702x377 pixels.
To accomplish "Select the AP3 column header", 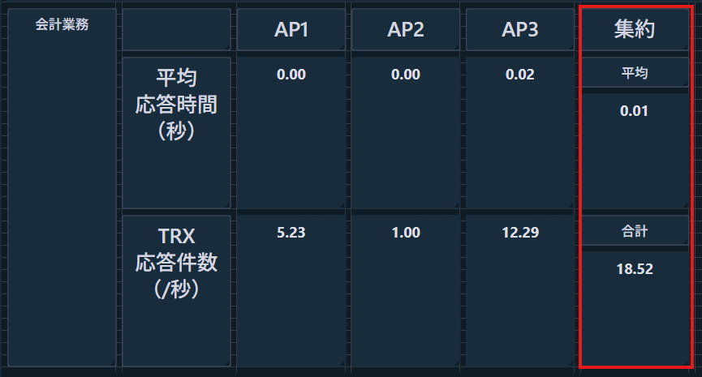I will (x=520, y=30).
